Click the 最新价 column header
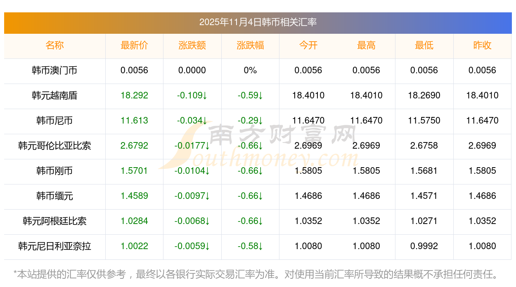The image size is (516, 287). [x=134, y=45]
